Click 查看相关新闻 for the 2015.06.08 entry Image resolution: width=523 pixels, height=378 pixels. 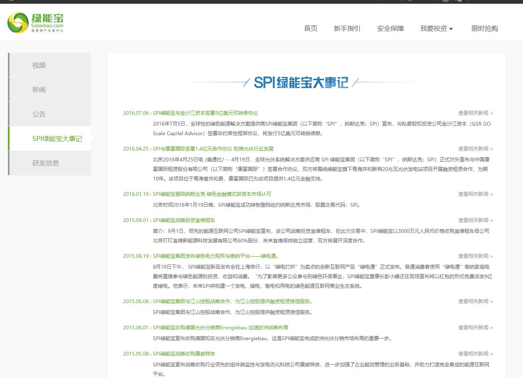tap(476, 301)
